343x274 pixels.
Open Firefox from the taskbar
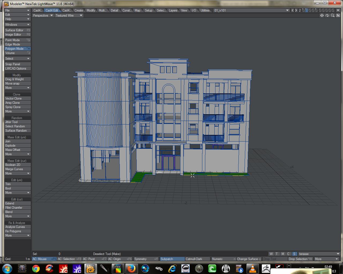coord(131,268)
